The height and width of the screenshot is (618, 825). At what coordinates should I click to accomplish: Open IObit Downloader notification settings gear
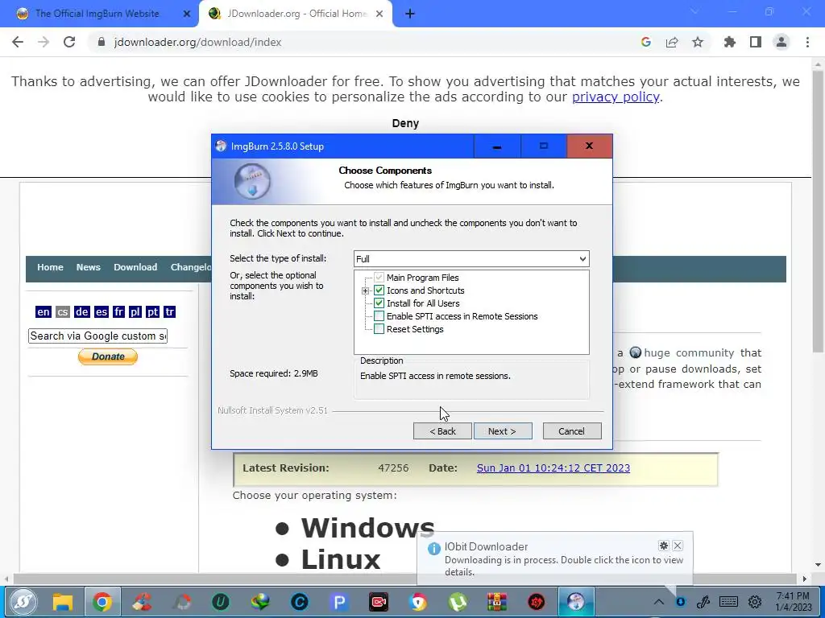click(664, 546)
